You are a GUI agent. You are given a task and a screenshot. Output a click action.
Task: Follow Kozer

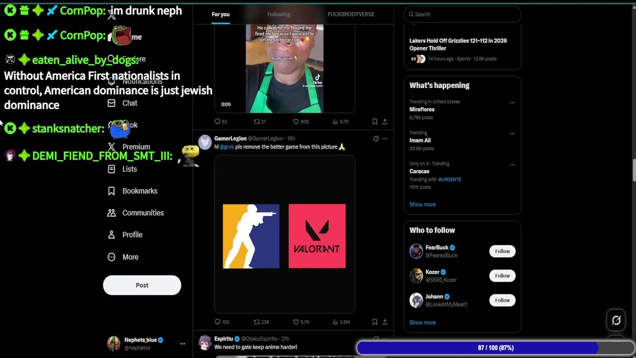(502, 275)
